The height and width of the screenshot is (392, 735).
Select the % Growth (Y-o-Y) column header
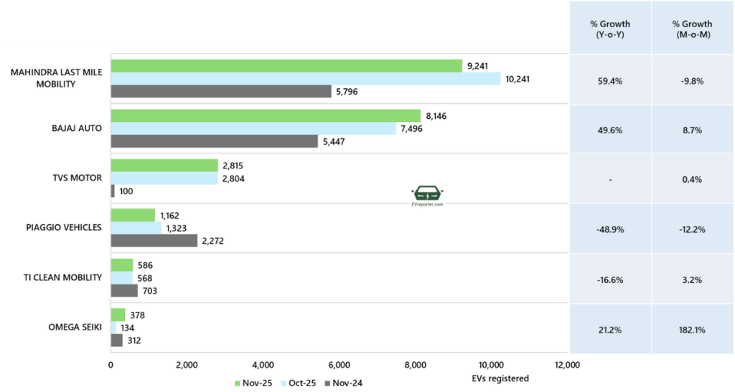(x=610, y=27)
